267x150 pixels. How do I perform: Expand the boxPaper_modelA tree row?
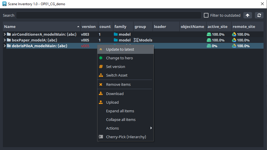(5, 40)
